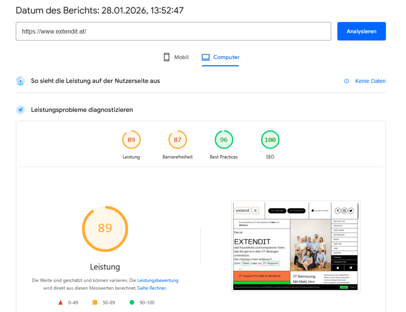This screenshot has height=312, width=406.
Task: Jump to Barrierefreiheit score gauge 87
Action: [x=177, y=140]
